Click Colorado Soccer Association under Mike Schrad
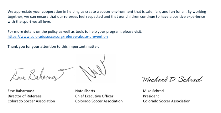This screenshot has width=221, height=113. point(166,101)
